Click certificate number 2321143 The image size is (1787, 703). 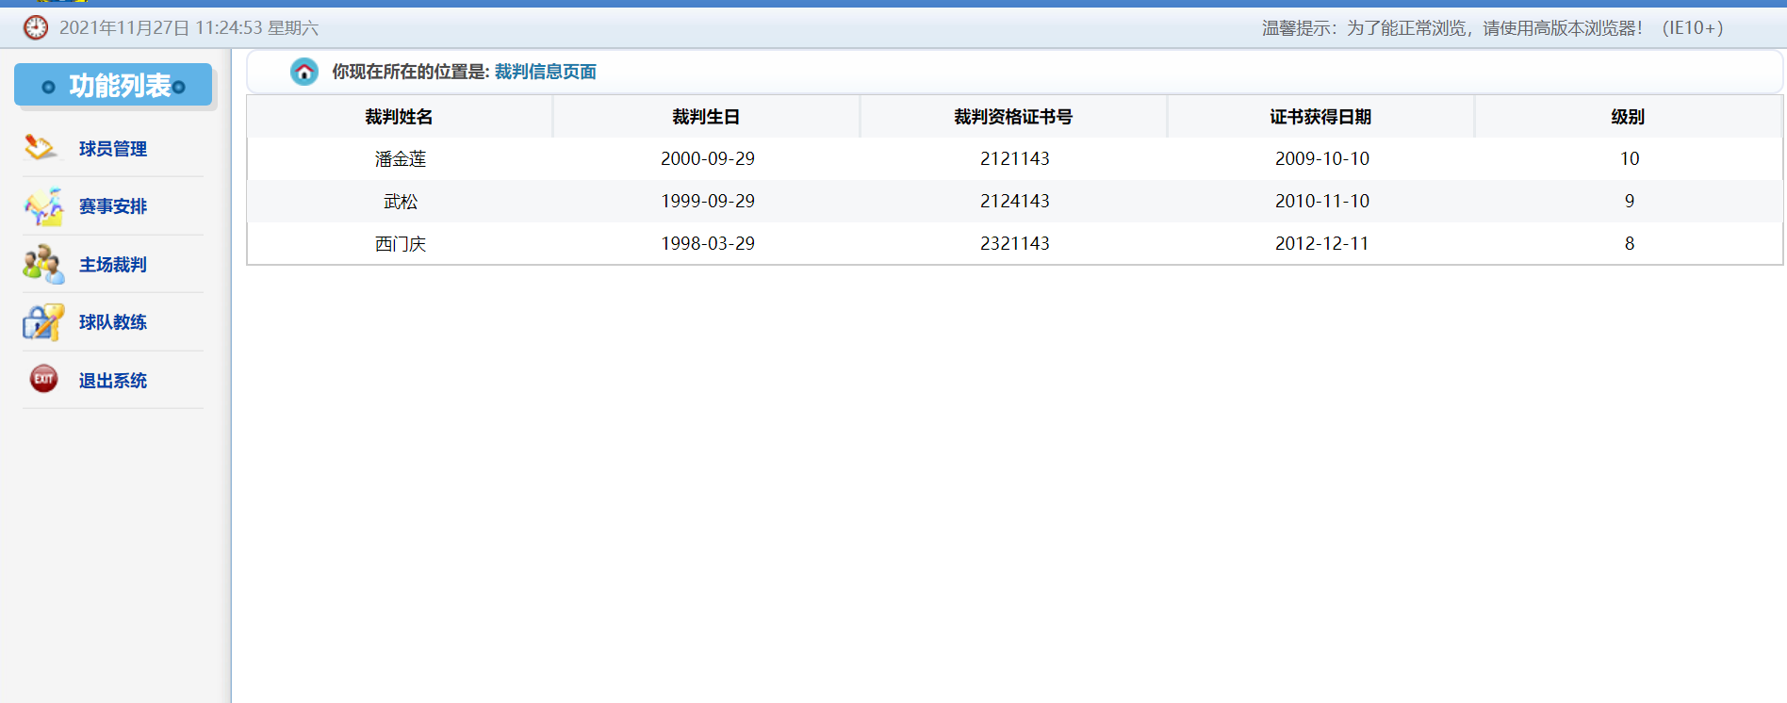[1015, 243]
